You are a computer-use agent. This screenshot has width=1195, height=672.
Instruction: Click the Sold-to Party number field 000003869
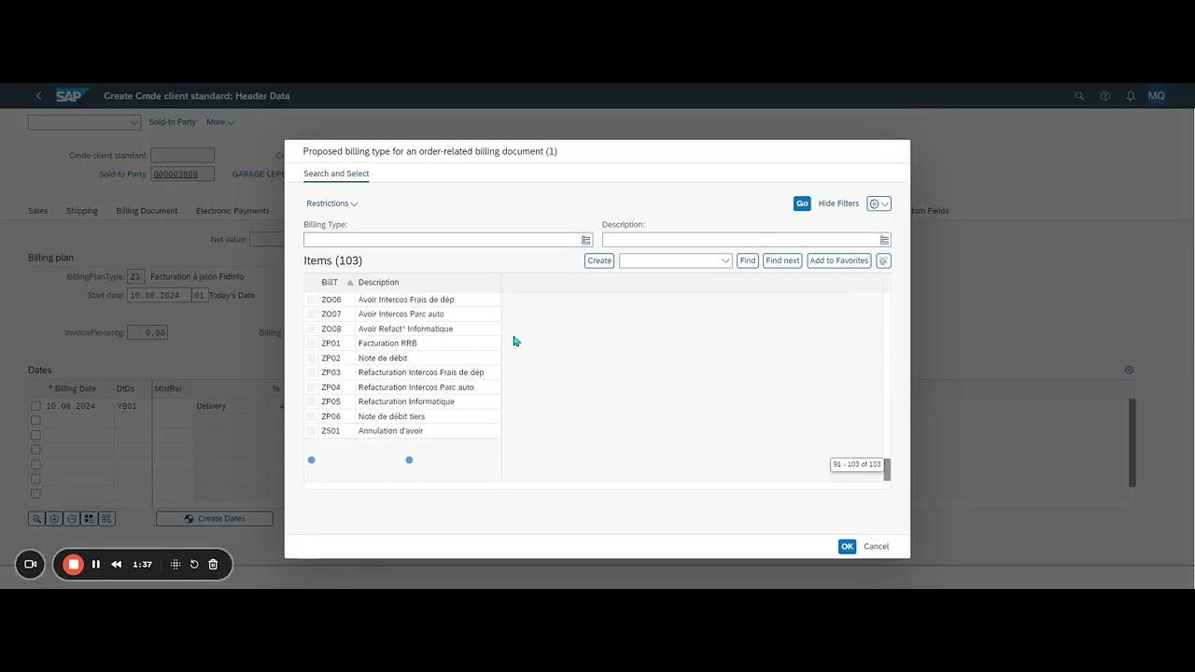(x=182, y=175)
